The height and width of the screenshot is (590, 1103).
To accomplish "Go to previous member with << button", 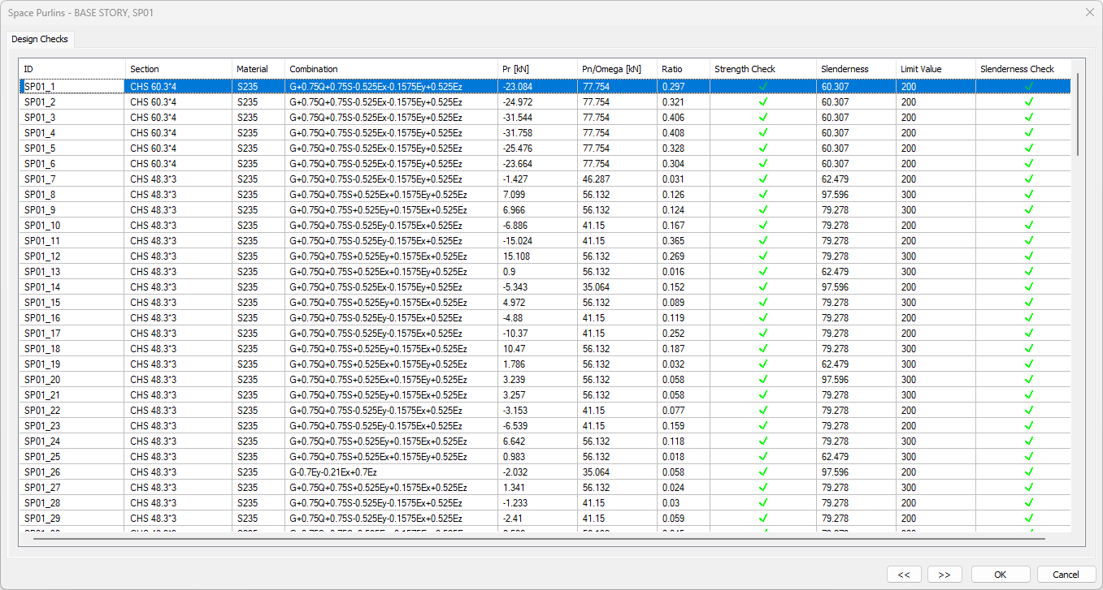I will (904, 575).
